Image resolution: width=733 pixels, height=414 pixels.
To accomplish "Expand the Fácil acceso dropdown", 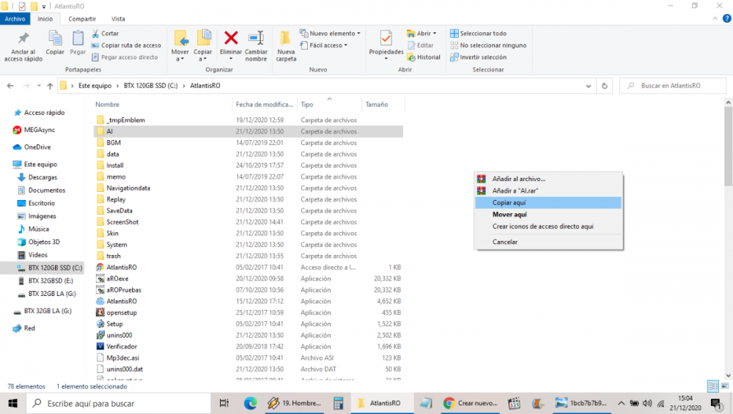I will tap(323, 45).
